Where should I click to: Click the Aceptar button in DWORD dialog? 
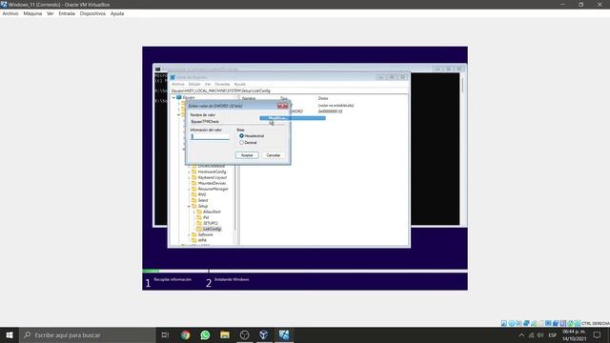(x=247, y=155)
